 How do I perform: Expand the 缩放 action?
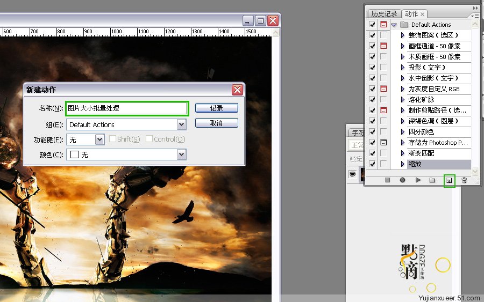[402, 164]
